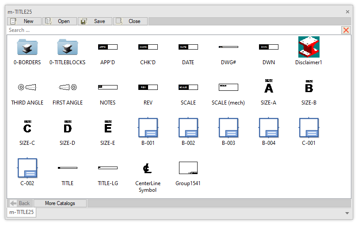Image resolution: width=358 pixels, height=225 pixels.
Task: Click the Close catalog toolbar button
Action: 130,21
